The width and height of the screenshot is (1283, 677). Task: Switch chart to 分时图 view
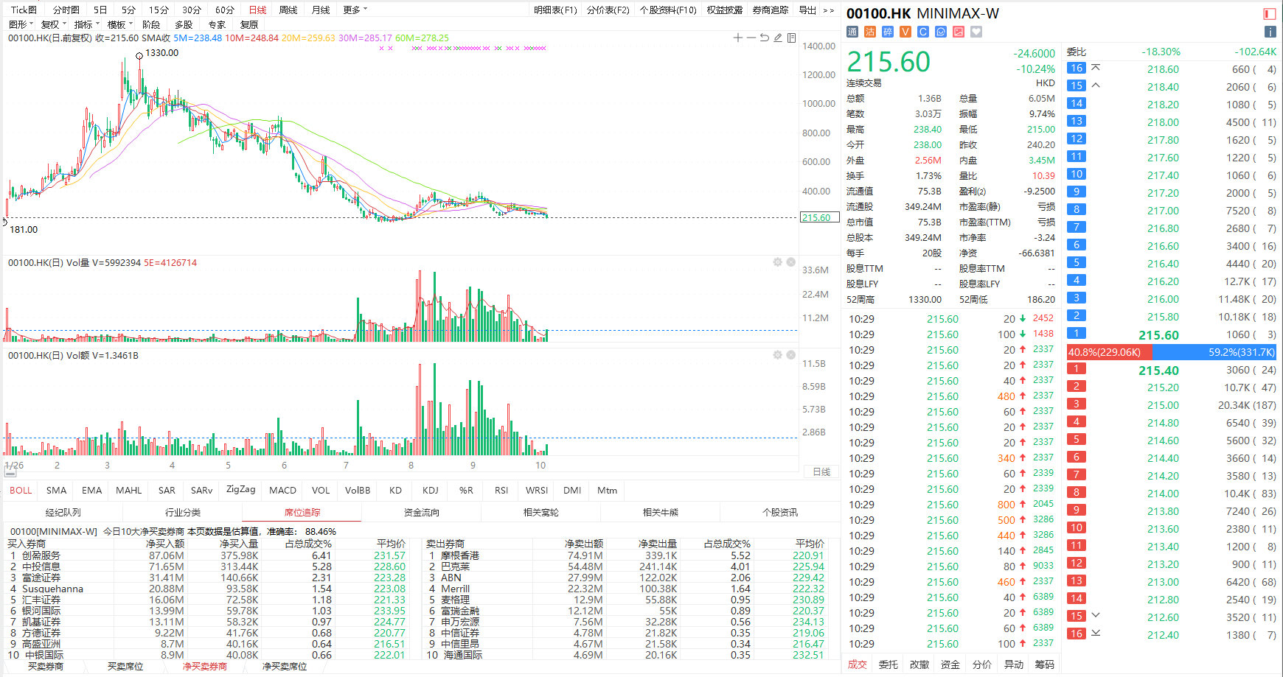pyautogui.click(x=66, y=10)
